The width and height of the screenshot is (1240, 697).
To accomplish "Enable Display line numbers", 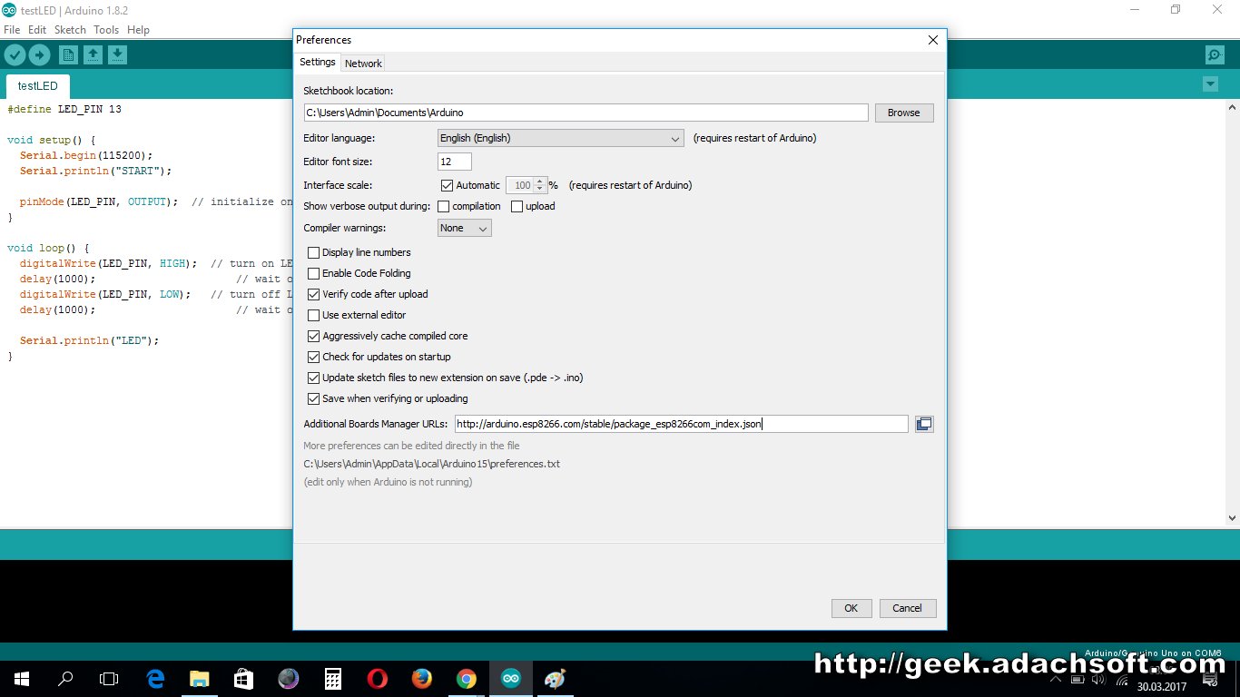I will click(x=314, y=253).
